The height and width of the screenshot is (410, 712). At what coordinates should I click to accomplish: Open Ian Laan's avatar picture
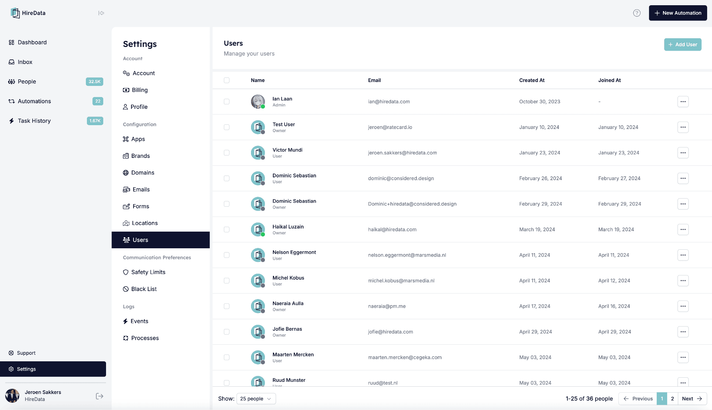pos(258,102)
